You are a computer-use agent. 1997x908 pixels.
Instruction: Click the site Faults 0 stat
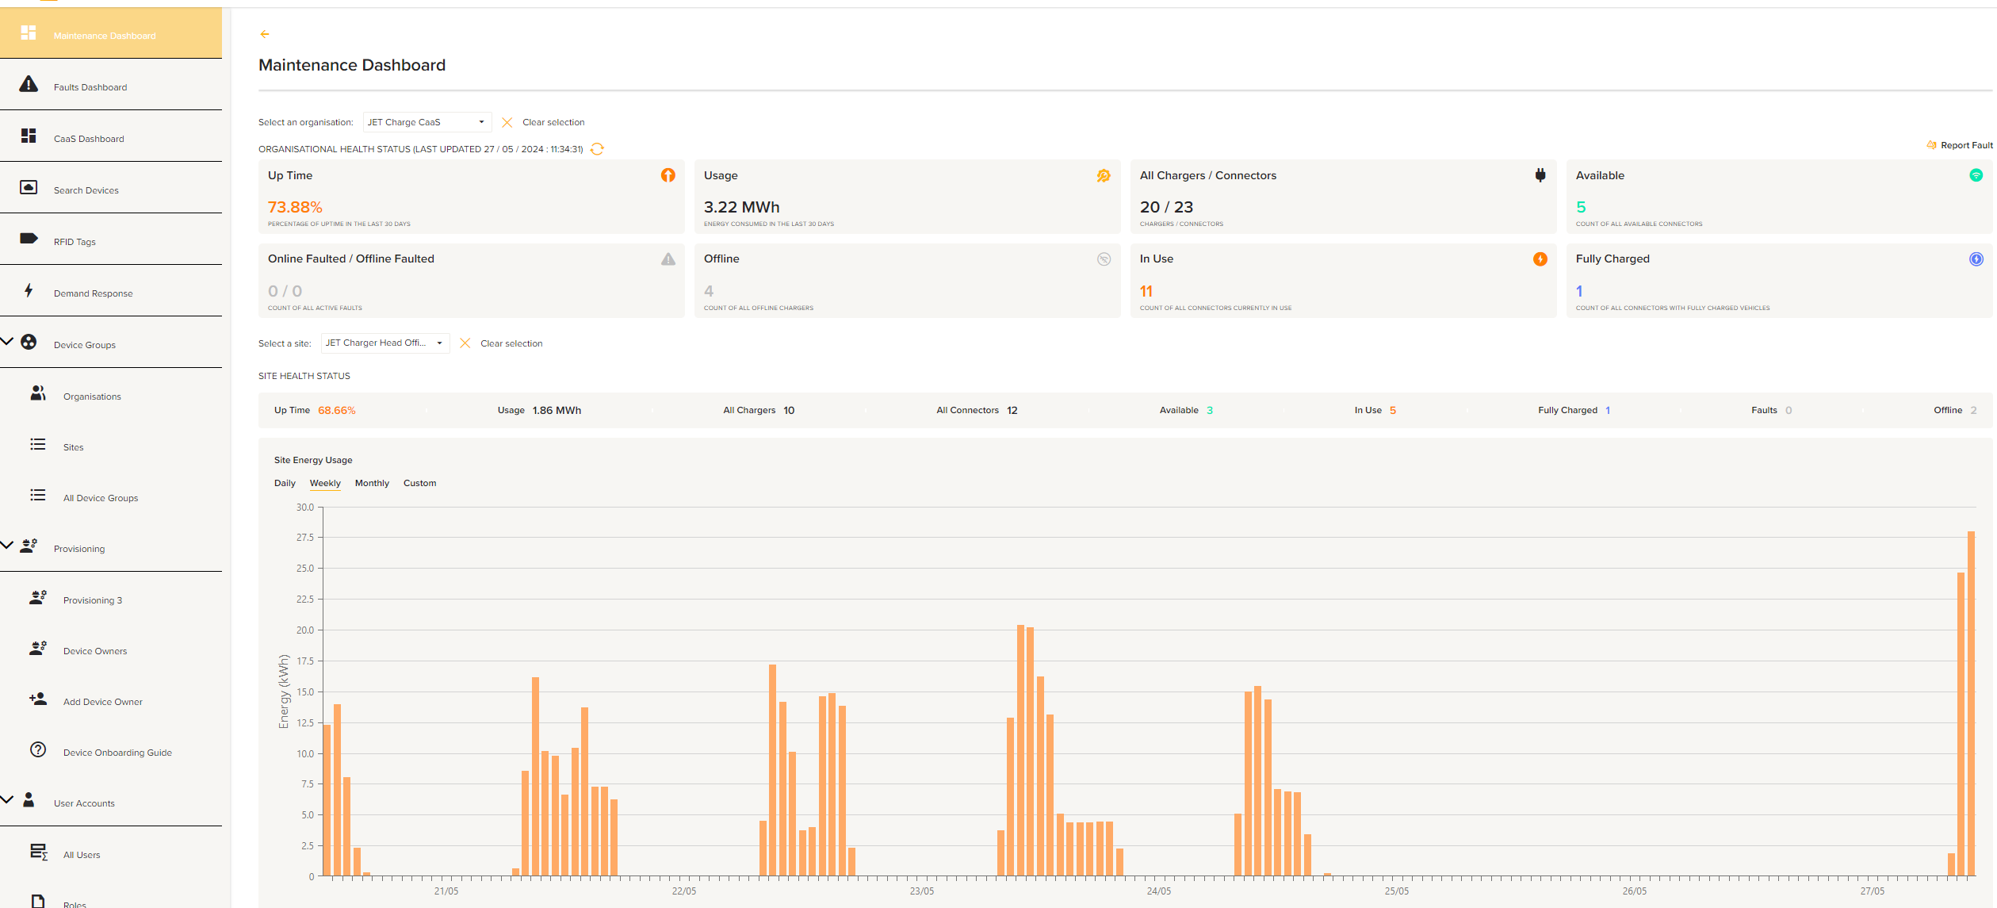pos(1771,410)
